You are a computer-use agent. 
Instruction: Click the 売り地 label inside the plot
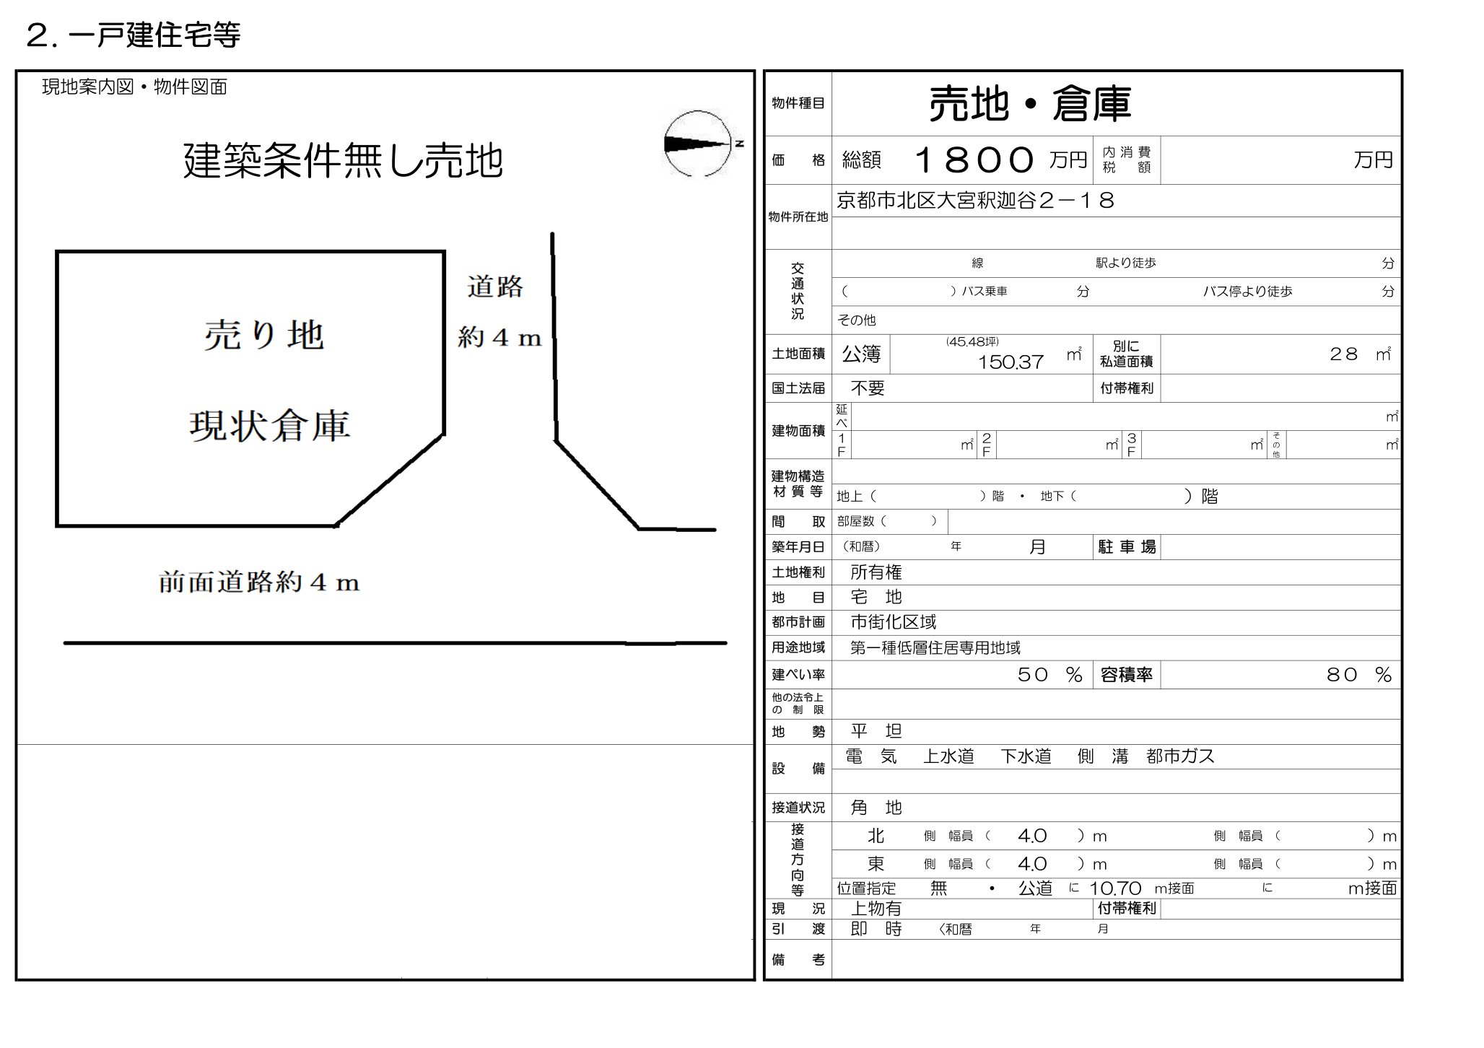(263, 336)
